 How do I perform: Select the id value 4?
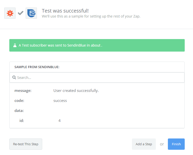tap(60, 121)
